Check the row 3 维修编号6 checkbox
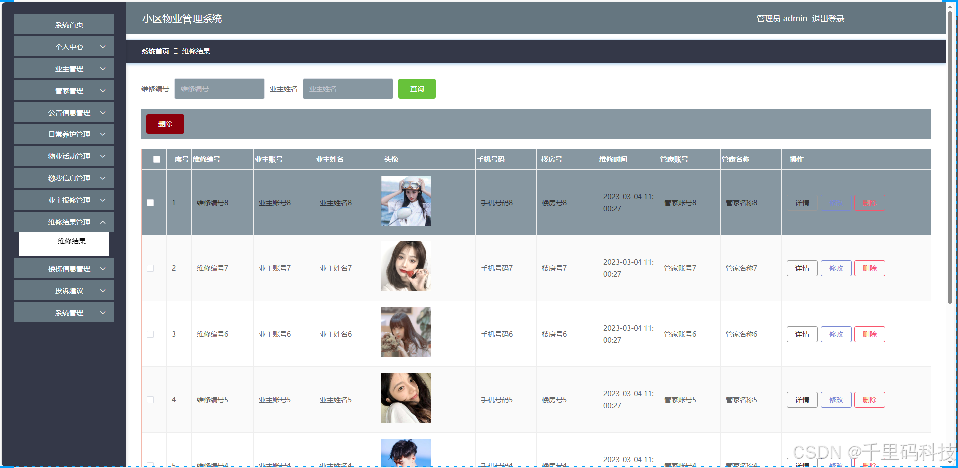This screenshot has height=468, width=958. [150, 334]
